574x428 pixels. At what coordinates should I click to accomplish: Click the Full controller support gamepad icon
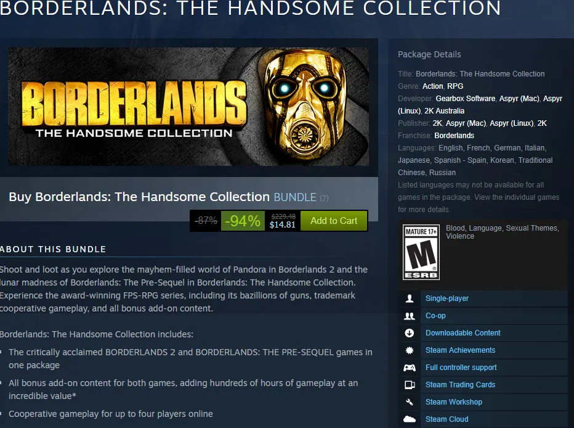tap(410, 367)
